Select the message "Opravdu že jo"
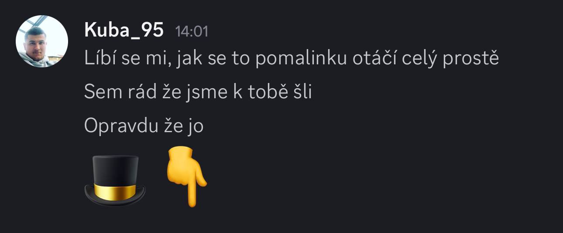 (x=144, y=126)
